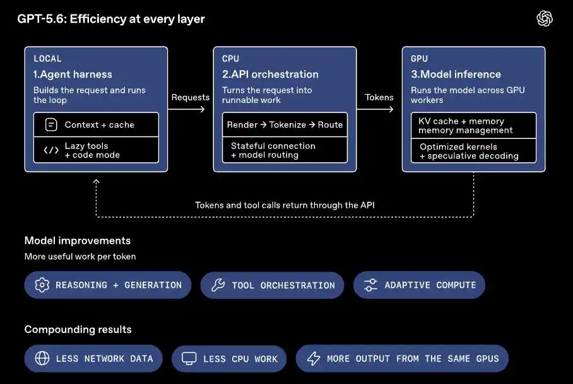Click the OpenAI logo icon
This screenshot has height=384, width=573.
(545, 19)
